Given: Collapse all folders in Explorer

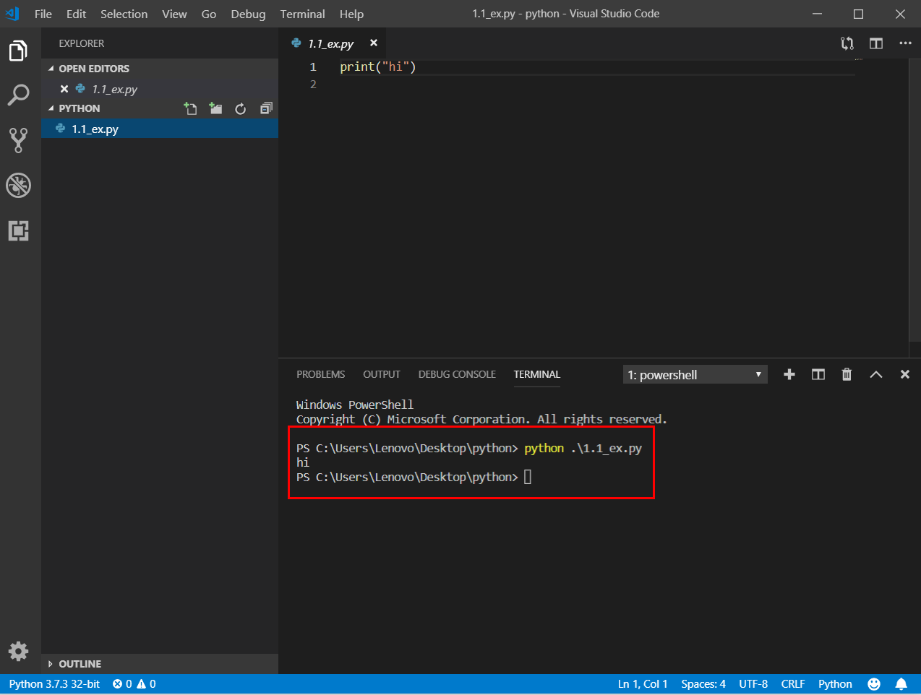Looking at the screenshot, I should 266,108.
